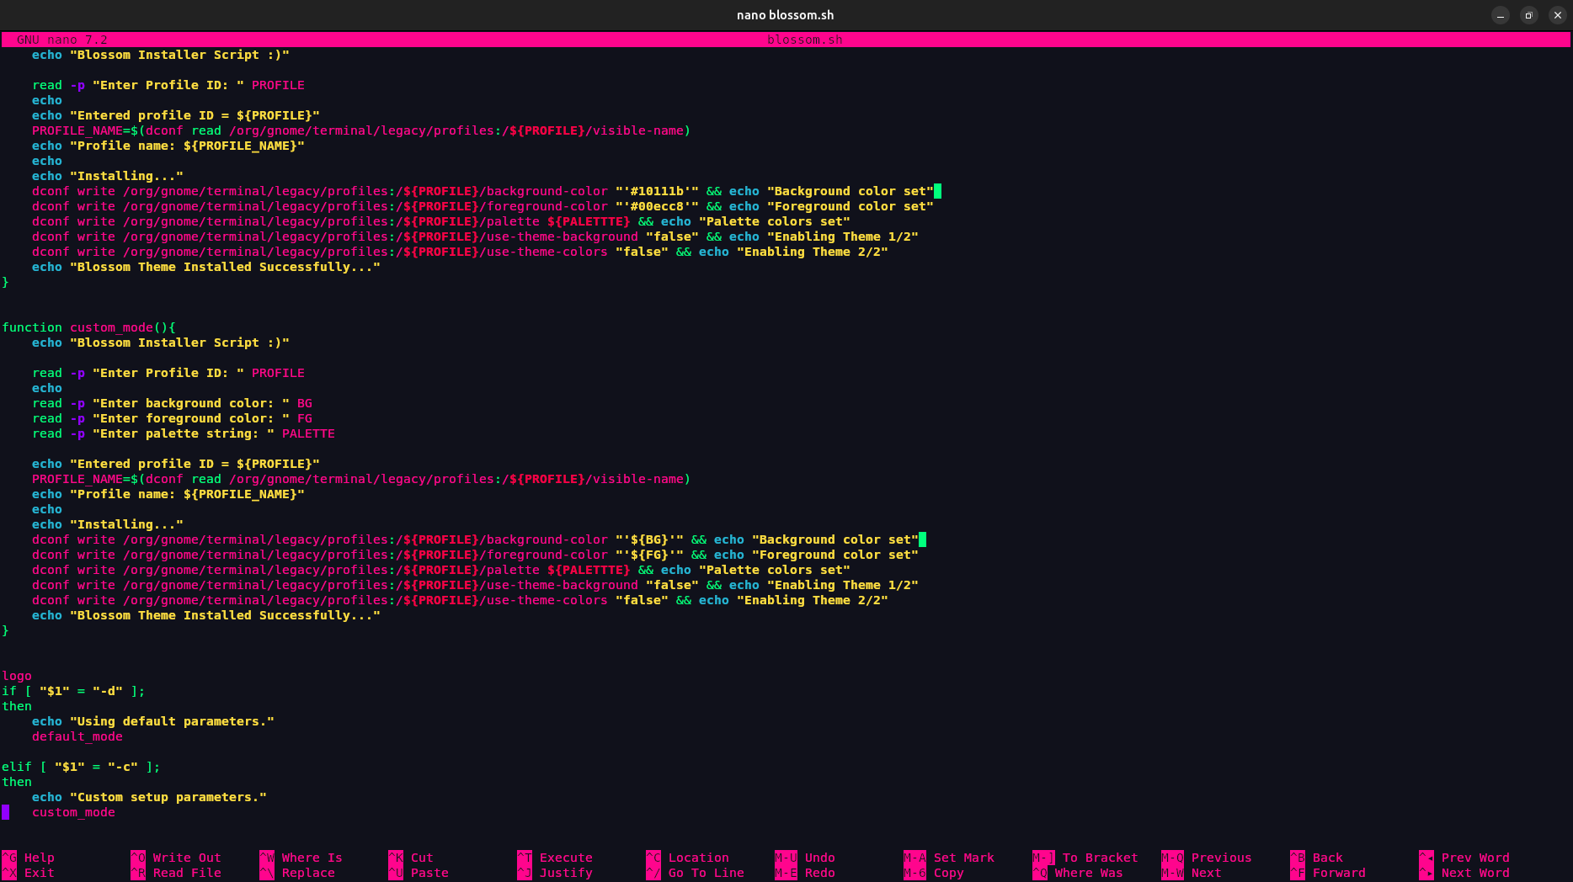This screenshot has height=882, width=1573.
Task: Click the Execute shortcut label
Action: pyautogui.click(x=566, y=858)
